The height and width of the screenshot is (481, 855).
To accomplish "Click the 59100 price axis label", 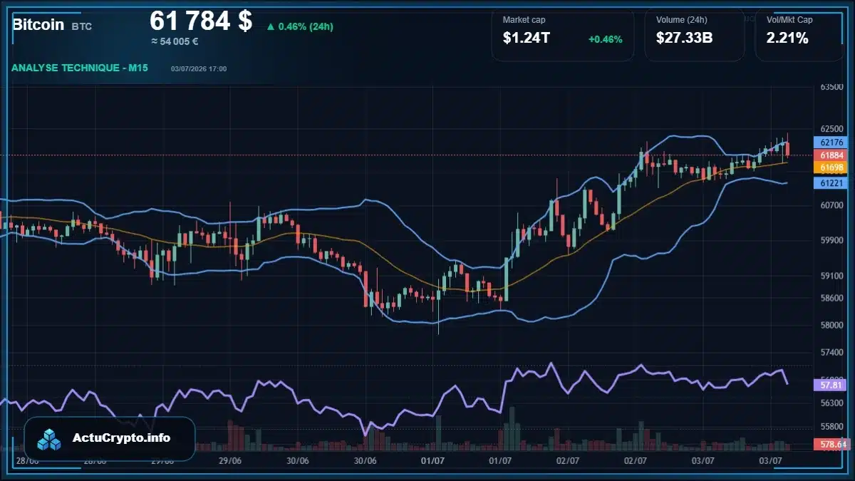I will pos(831,275).
